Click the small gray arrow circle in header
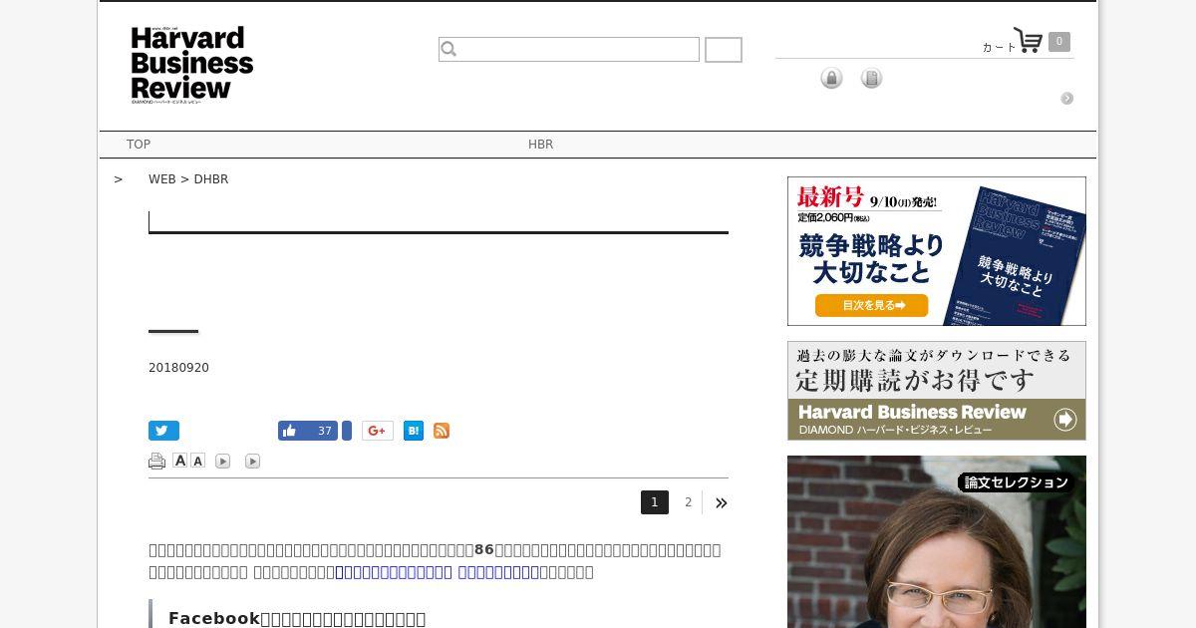Viewport: 1196px width, 628px height. [1067, 98]
